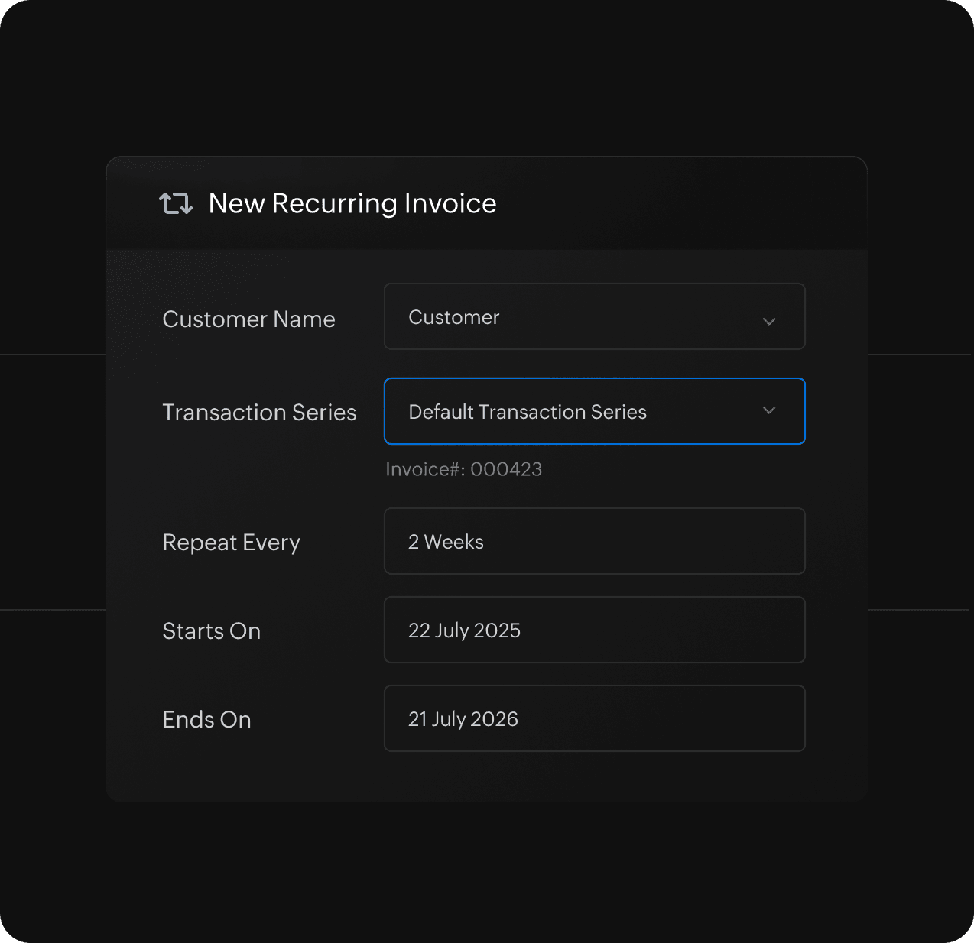Click the Transaction Series label
Screen dimensions: 974x943
tap(259, 413)
